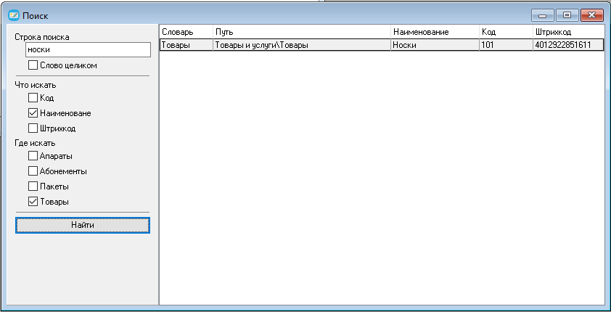Click the Поиск window app icon
The height and width of the screenshot is (312, 611).
14,15
